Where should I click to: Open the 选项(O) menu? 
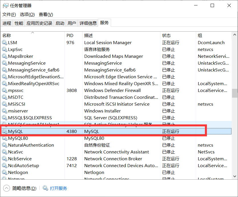(27, 15)
